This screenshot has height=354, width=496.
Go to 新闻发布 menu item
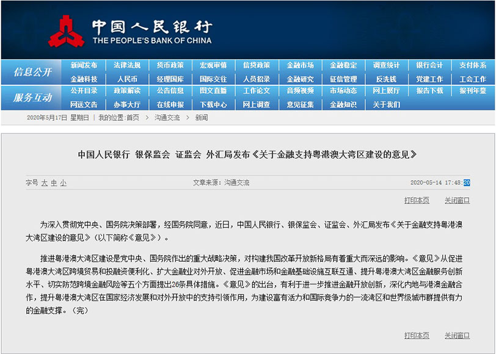point(84,65)
